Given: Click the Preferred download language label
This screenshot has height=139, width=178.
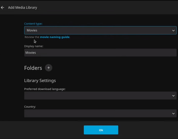Looking at the screenshot, I should coord(45,89).
